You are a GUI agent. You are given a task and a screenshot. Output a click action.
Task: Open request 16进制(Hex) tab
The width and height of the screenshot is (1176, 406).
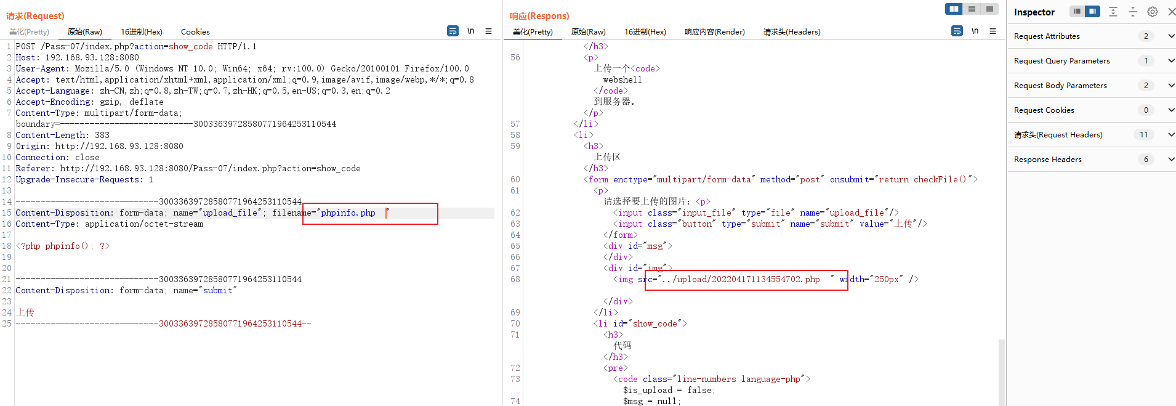142,31
